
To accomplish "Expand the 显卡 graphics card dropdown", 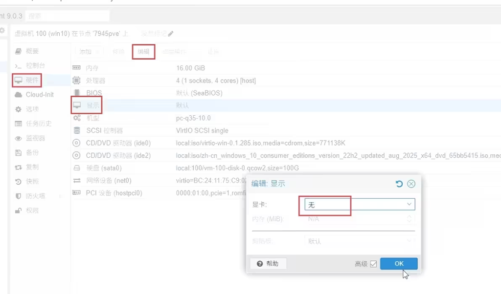I will [x=409, y=204].
